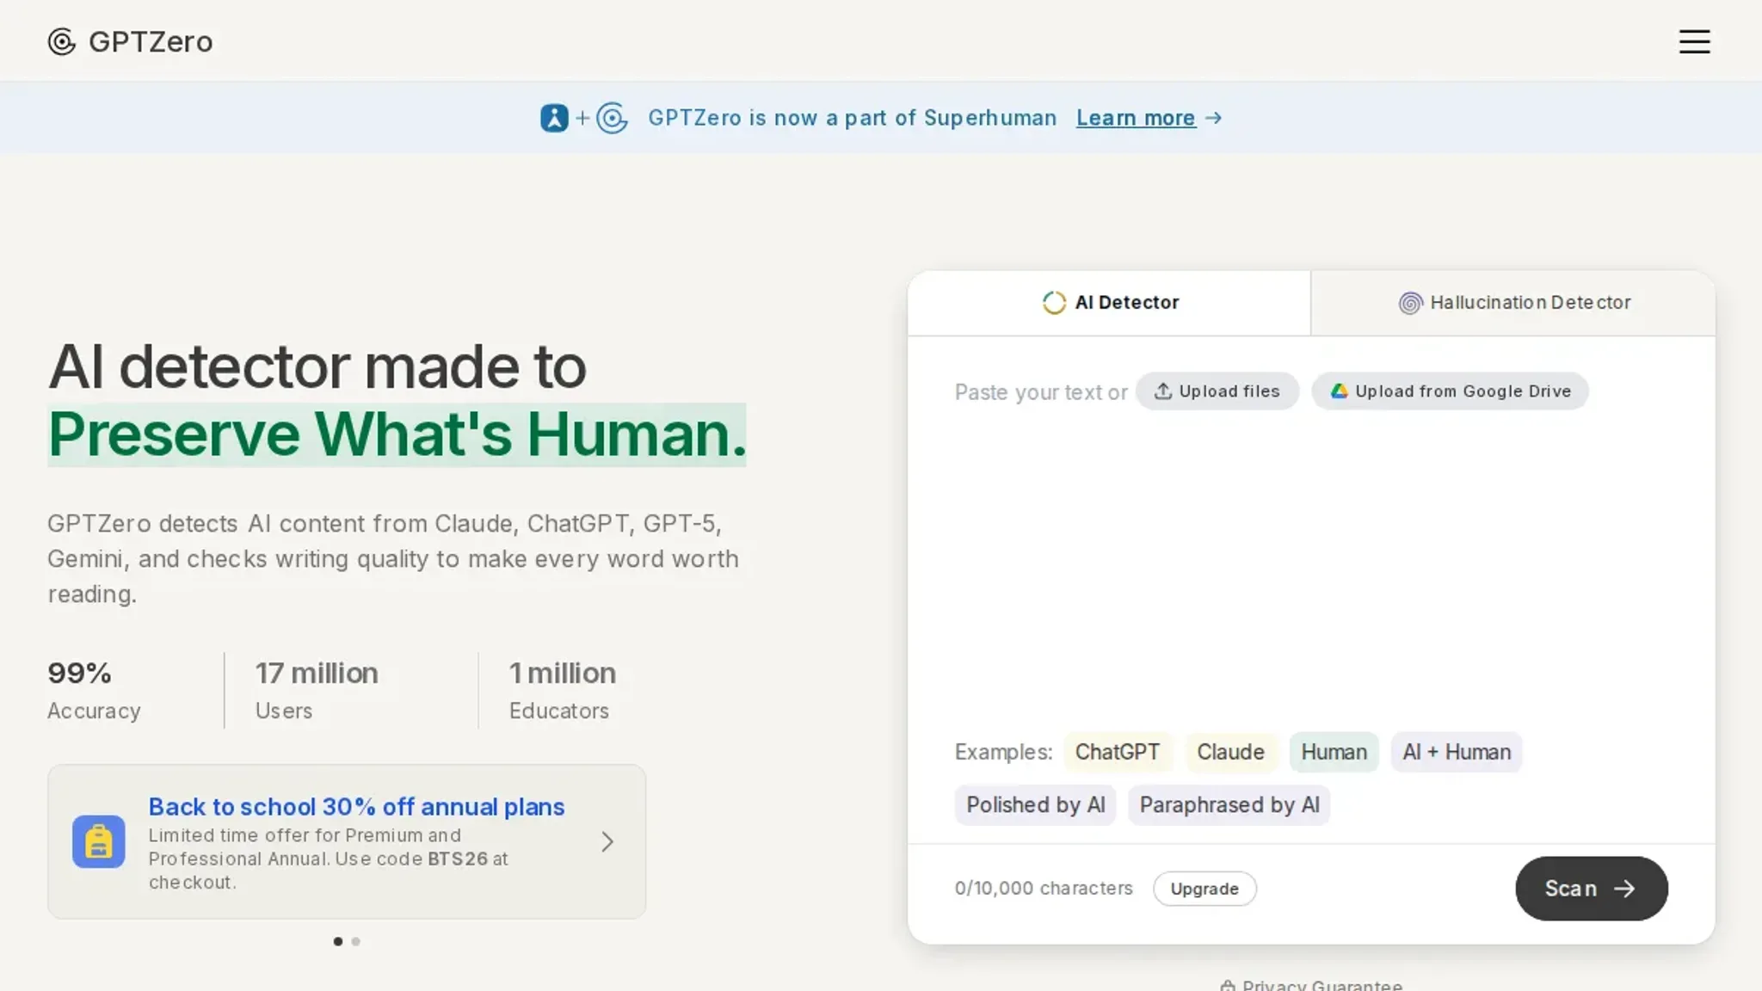Viewport: 1762px width, 991px height.
Task: Click the Scan button
Action: (x=1591, y=889)
